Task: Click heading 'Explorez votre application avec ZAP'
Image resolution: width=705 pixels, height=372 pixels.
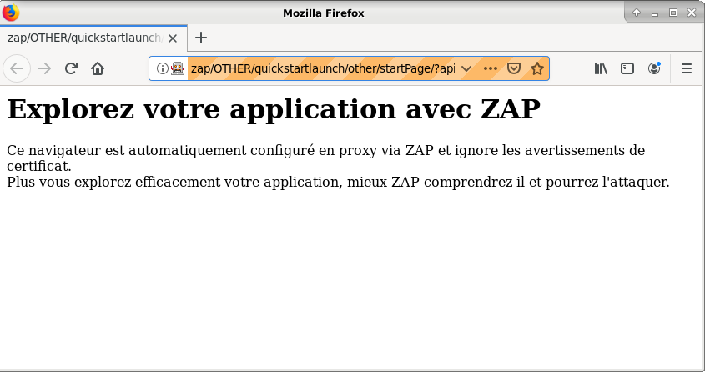Action: click(274, 109)
